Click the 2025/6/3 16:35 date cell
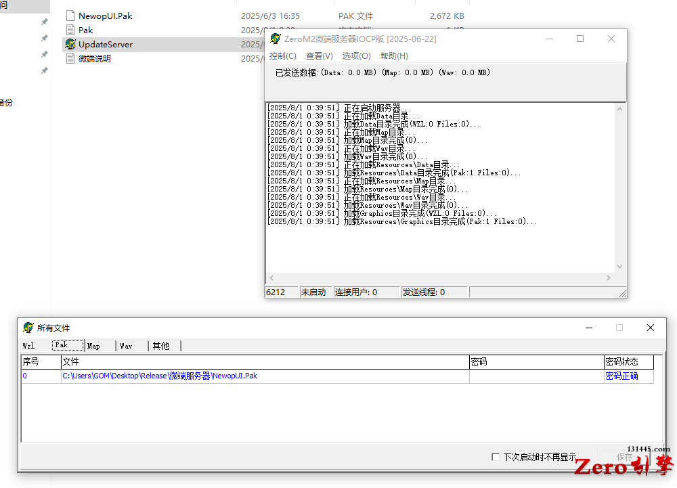This screenshot has height=488, width=677. pyautogui.click(x=270, y=16)
